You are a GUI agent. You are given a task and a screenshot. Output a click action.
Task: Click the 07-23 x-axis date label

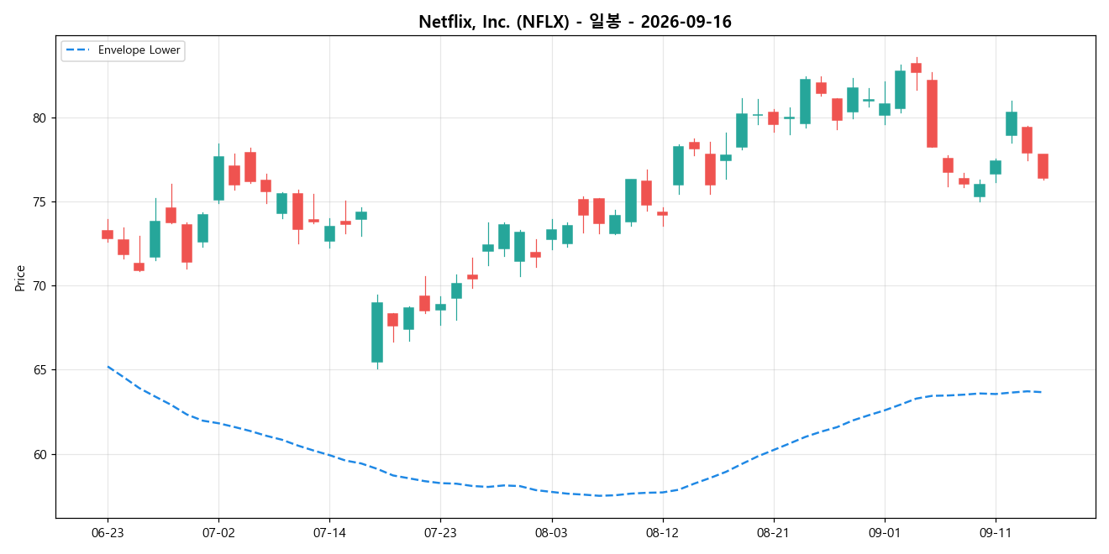pyautogui.click(x=440, y=532)
